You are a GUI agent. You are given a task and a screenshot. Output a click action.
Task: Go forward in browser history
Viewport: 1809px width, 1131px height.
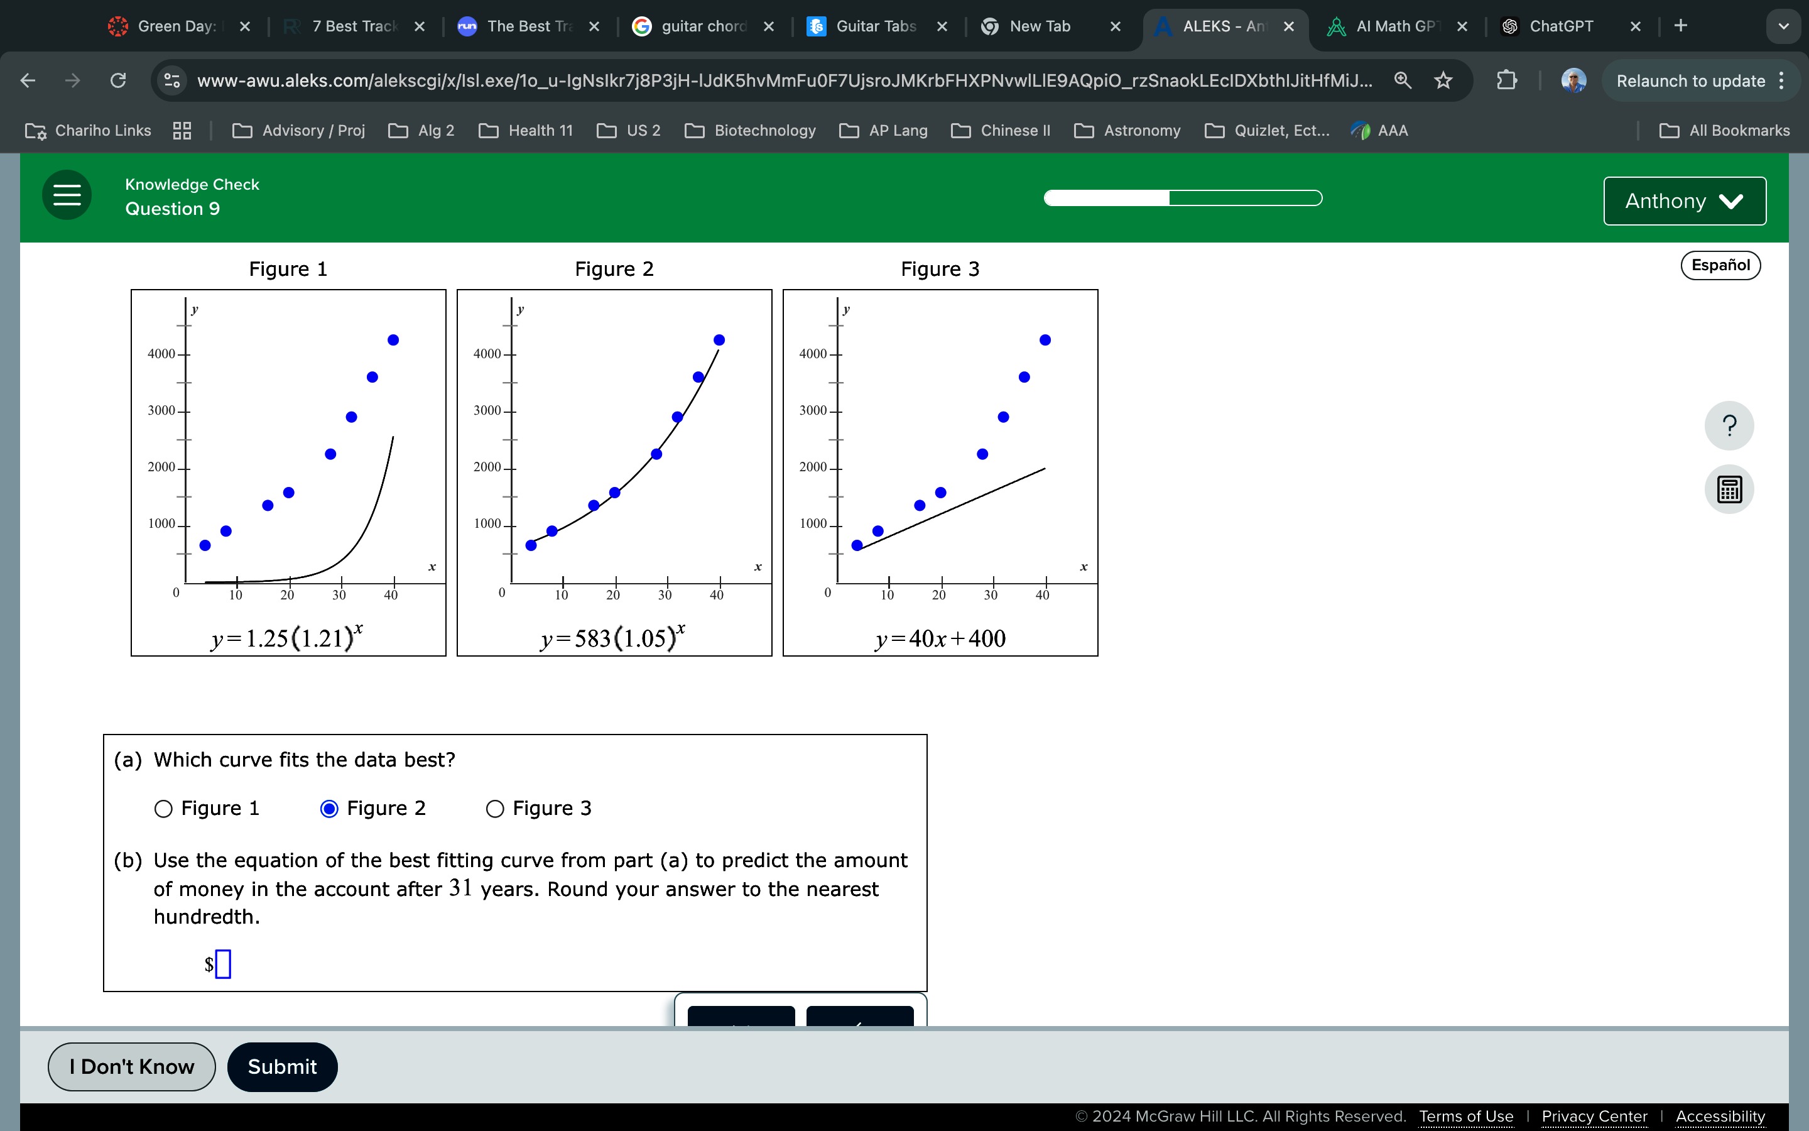click(x=72, y=80)
